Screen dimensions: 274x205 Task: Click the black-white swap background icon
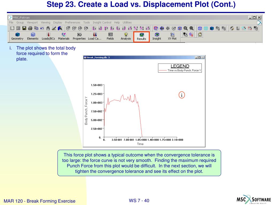(185, 34)
